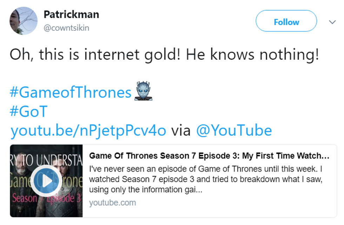Visit the youtu.be/nPjetpPcv4o link
344x225 pixels.
[x=88, y=130]
